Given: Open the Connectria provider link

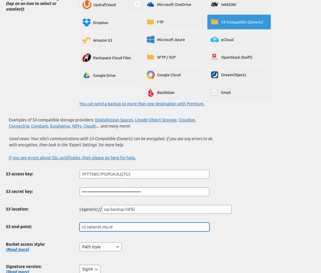Looking at the screenshot, I should 19,126.
